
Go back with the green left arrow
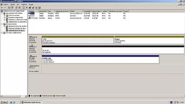[x=2, y=8]
